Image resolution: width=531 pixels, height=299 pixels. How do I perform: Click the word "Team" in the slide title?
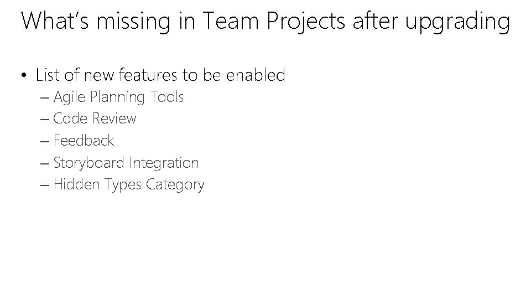point(231,20)
